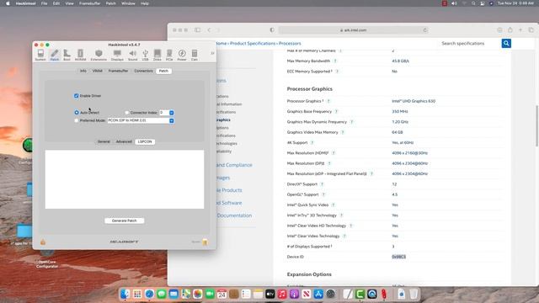Image resolution: width=539 pixels, height=303 pixels.
Task: Open the Framebuffer menu in menu bar
Action: pos(90,3)
